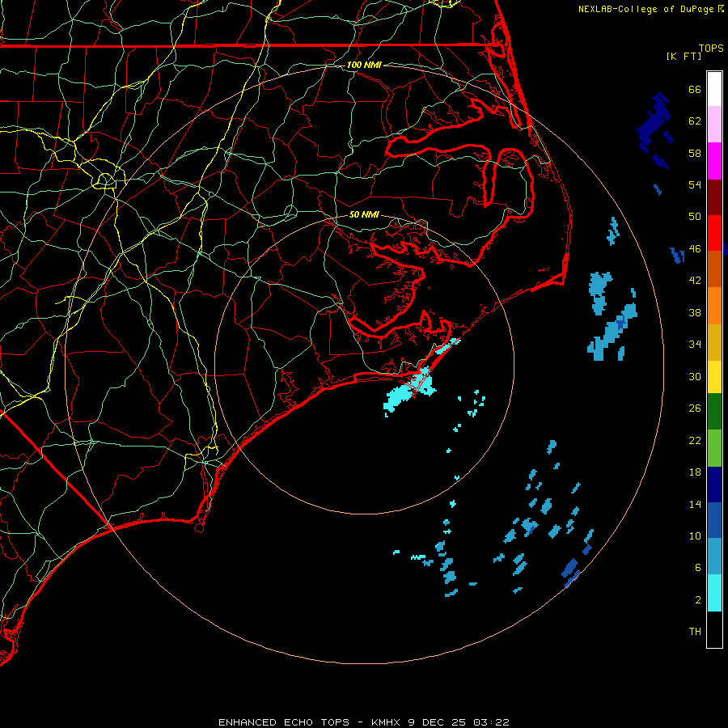
Task: Click the orange 38 kft legend swatch
Action: pyautogui.click(x=714, y=306)
